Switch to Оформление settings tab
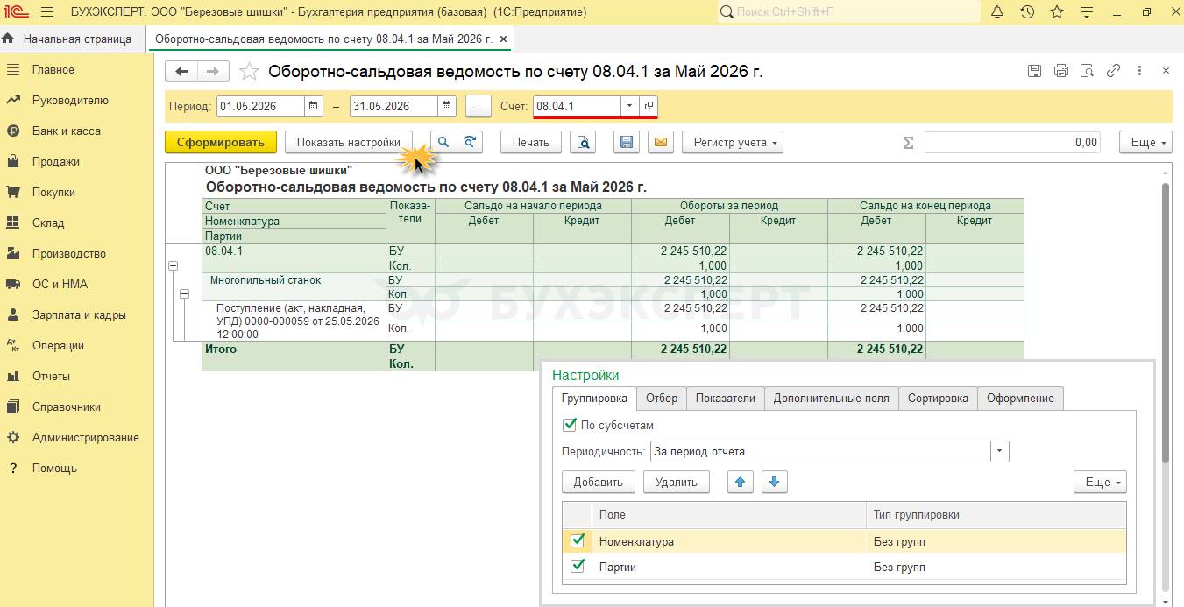Viewport: 1184px width, 607px height. click(x=1020, y=399)
